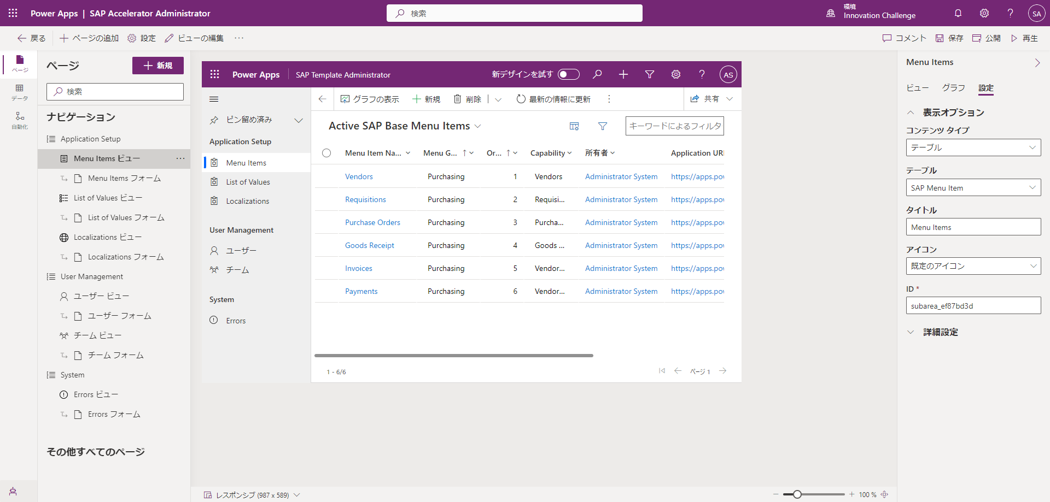Open the notifications bell
Screen dimensions: 1050x502
[958, 13]
